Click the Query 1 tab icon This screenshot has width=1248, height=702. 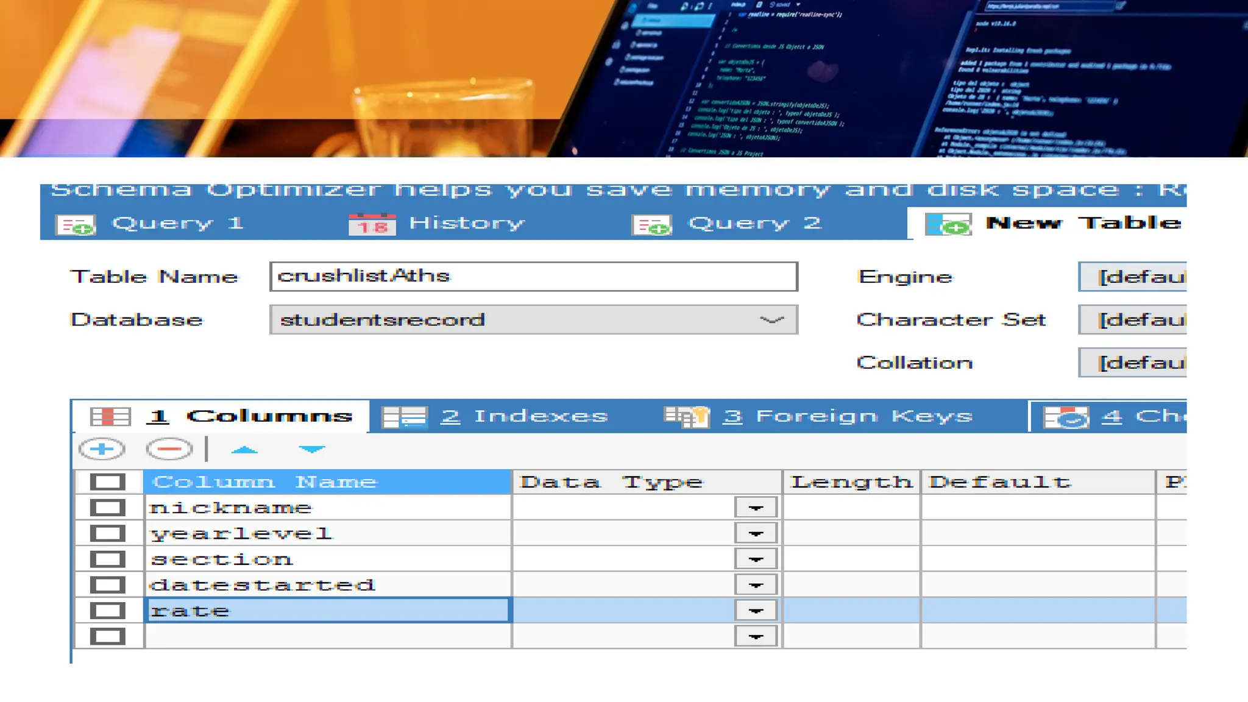[76, 225]
